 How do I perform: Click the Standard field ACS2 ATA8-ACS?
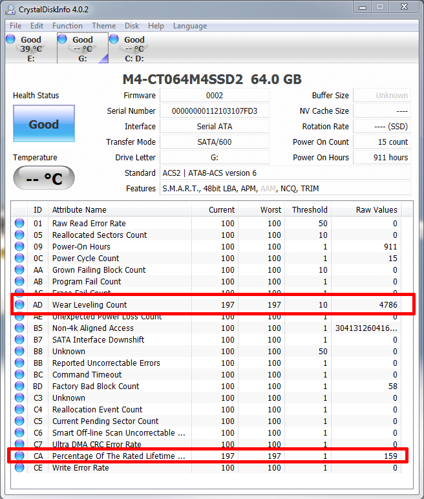(285, 173)
